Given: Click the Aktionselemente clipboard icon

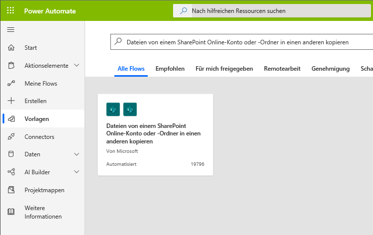Looking at the screenshot, I should coord(11,66).
